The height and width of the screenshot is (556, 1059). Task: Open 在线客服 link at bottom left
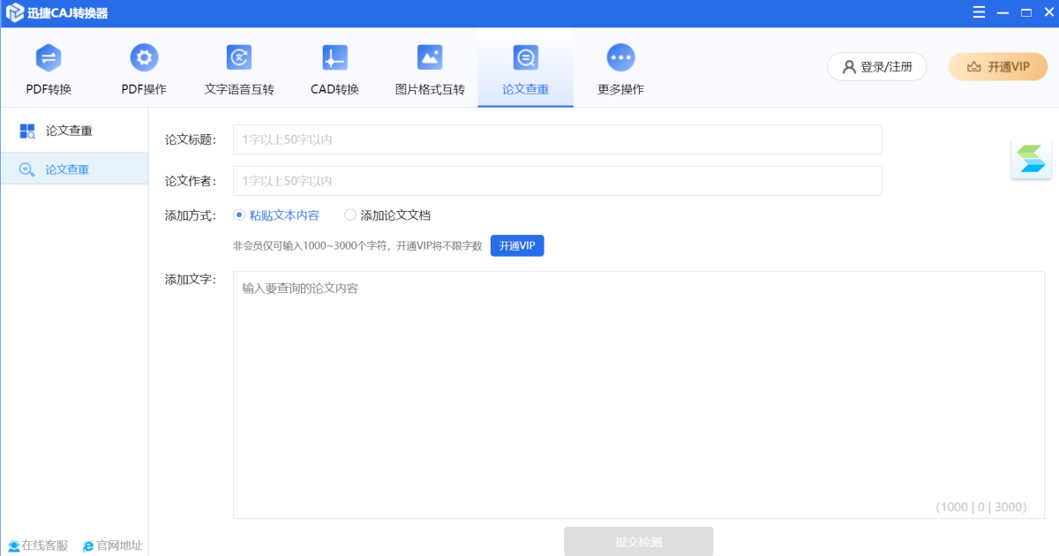(38, 545)
